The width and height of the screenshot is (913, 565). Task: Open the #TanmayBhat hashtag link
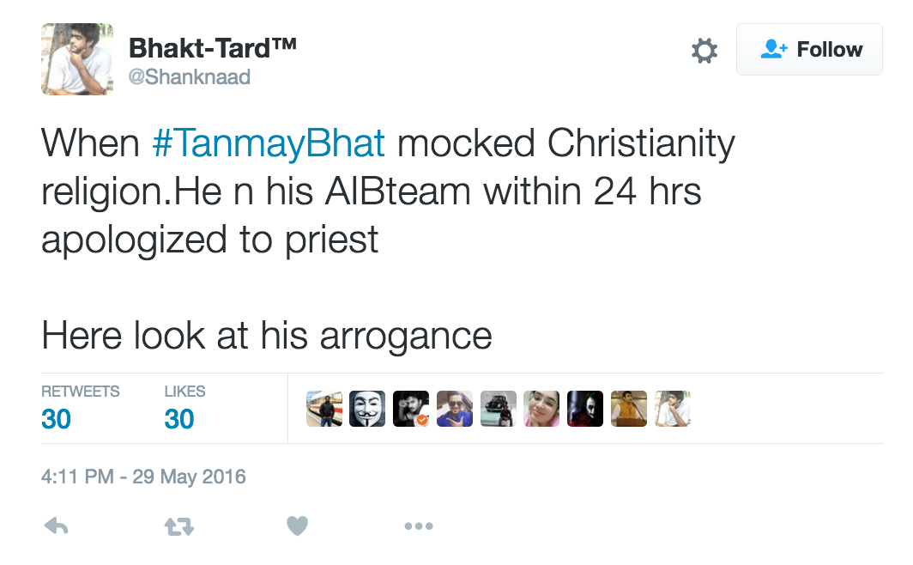point(269,143)
